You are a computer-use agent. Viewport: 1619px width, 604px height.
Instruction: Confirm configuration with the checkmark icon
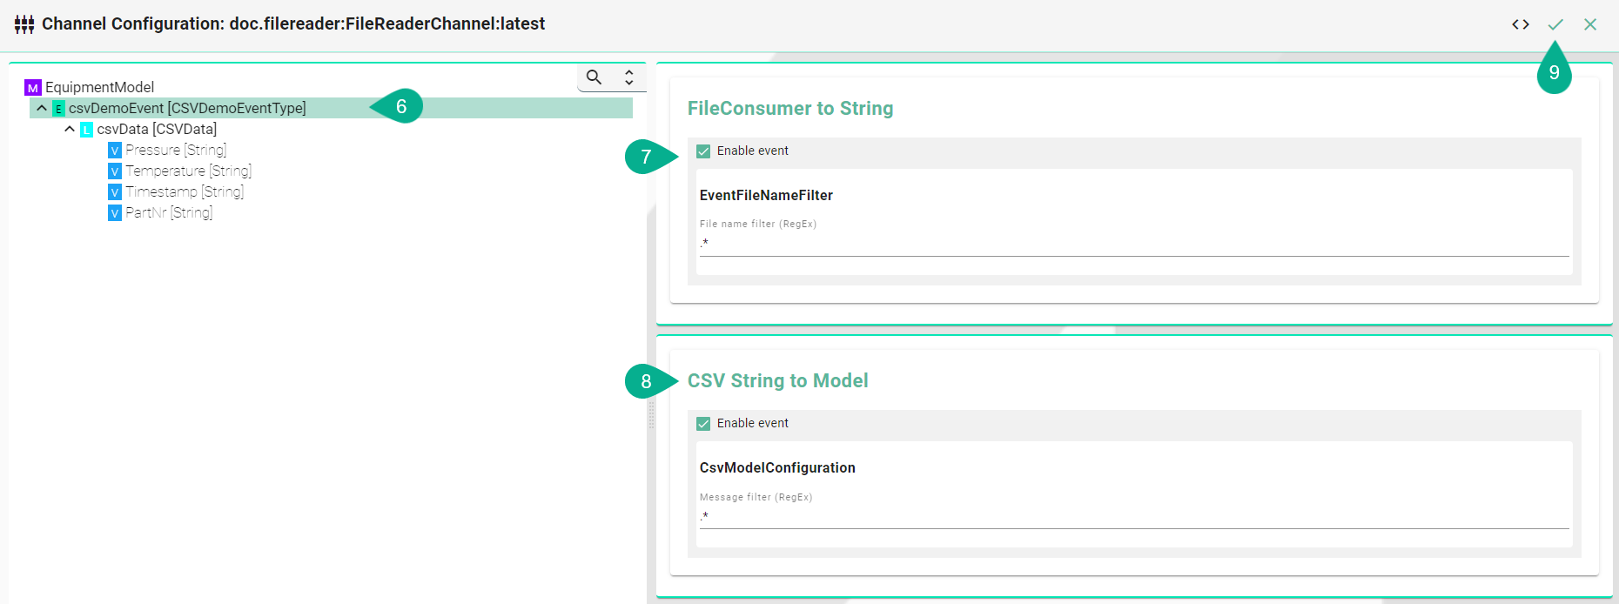[1555, 24]
